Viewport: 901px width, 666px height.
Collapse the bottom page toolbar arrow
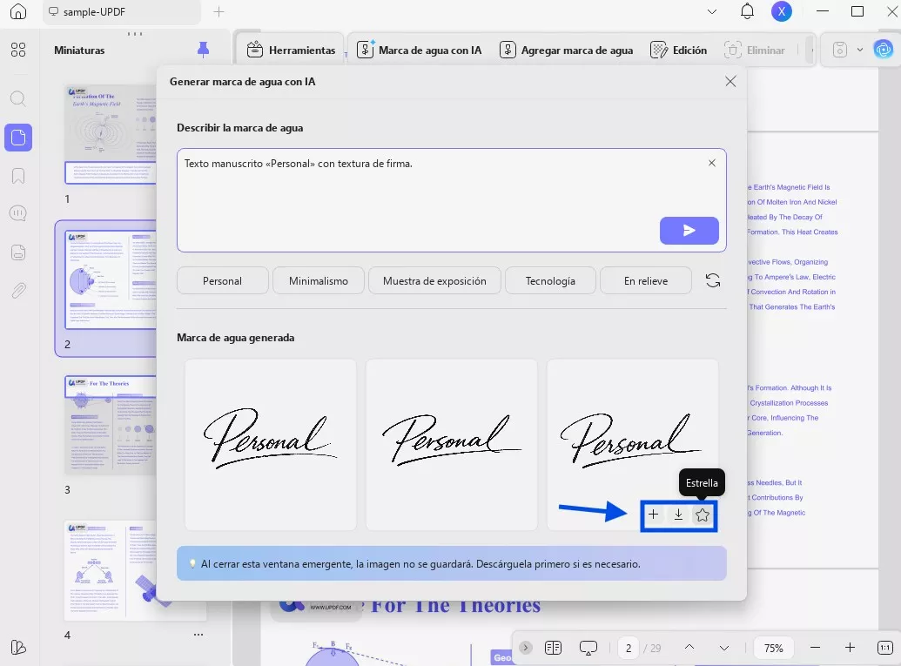[525, 649]
